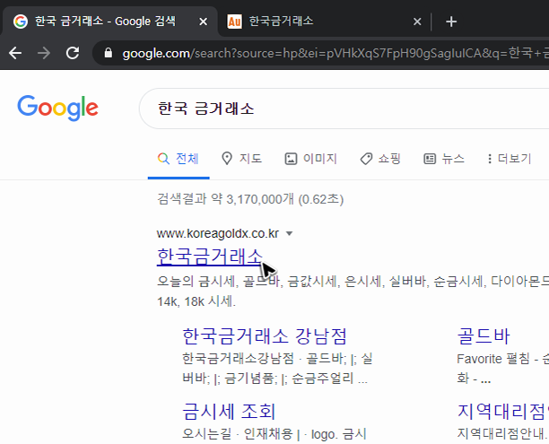Open the 한국금거래소 main result link
Screen dimensions: 549x444
coord(209,257)
